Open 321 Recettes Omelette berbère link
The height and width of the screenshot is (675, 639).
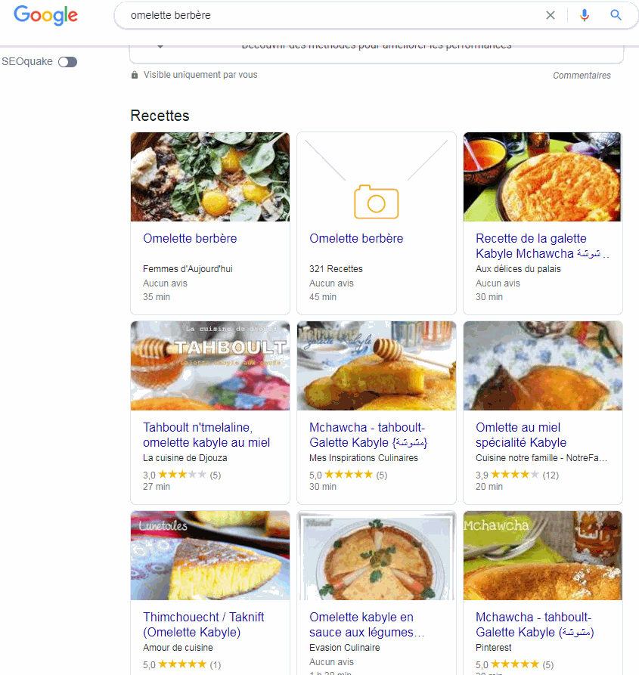[356, 238]
